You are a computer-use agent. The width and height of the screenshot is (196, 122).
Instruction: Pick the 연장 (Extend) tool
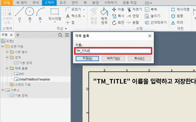(x=133, y=16)
